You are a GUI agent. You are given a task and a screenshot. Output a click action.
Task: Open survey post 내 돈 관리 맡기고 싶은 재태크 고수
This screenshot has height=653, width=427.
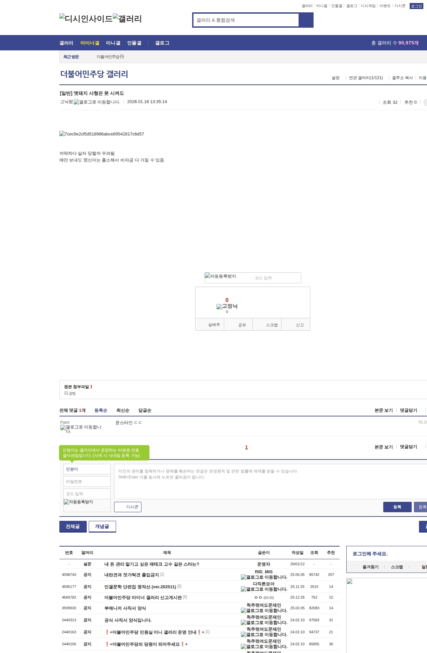coord(152,564)
